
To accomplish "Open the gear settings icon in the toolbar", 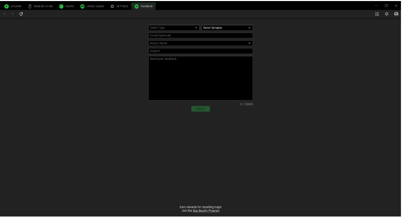I will [x=386, y=14].
